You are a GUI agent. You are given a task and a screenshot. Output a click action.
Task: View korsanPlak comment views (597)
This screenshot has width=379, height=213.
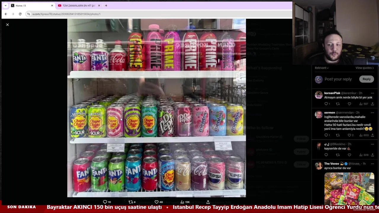[x=363, y=104]
